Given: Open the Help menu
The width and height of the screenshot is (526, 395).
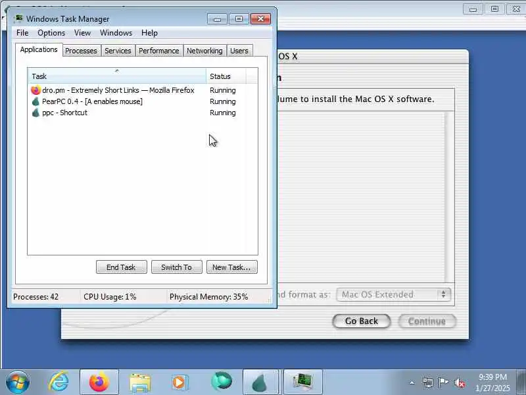Looking at the screenshot, I should pyautogui.click(x=149, y=33).
